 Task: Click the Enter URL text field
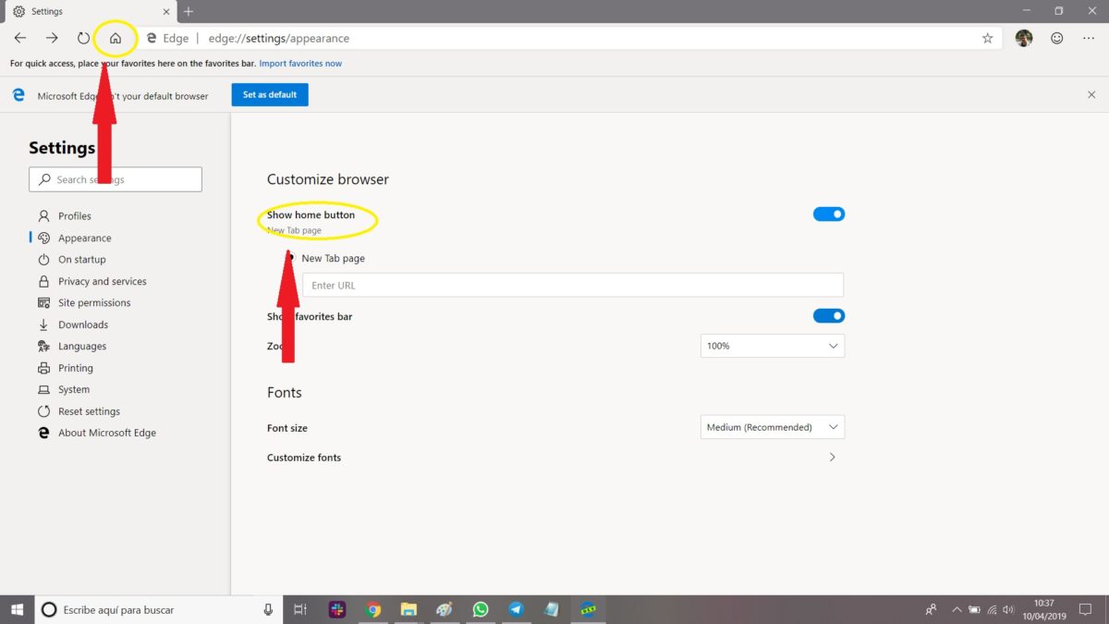tap(573, 285)
